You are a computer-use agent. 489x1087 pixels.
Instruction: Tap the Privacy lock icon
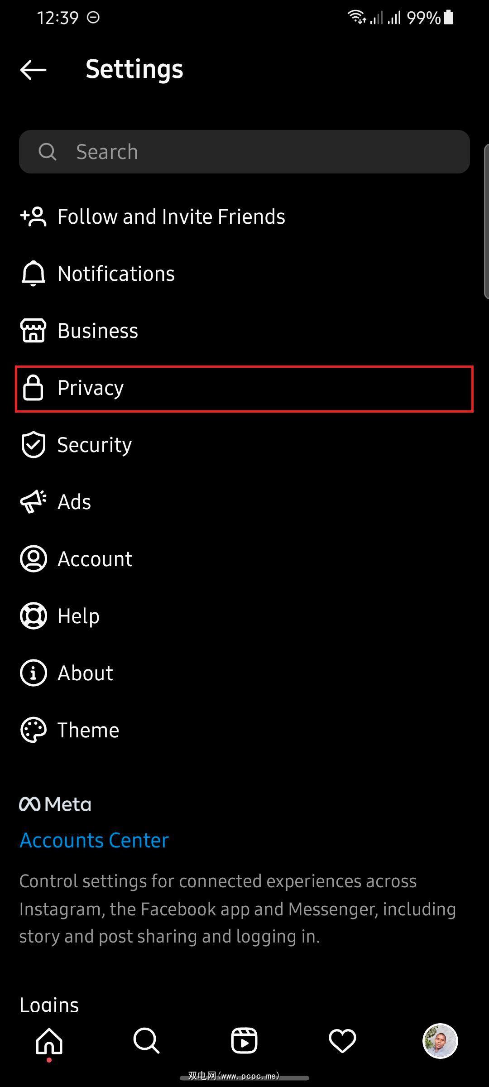[34, 388]
